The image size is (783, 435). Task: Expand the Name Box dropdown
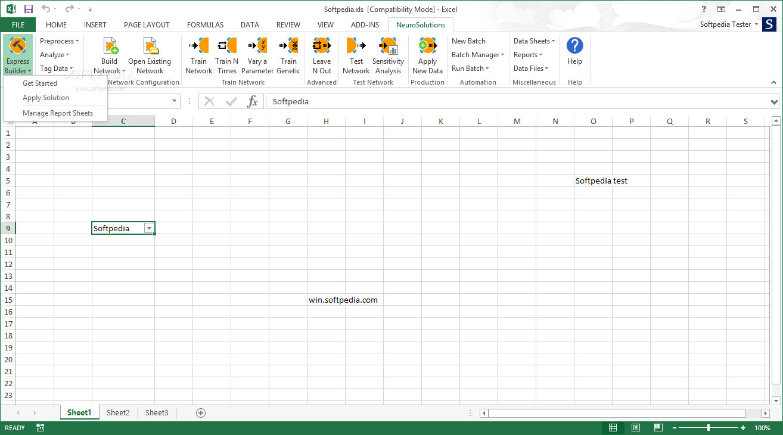coord(175,101)
